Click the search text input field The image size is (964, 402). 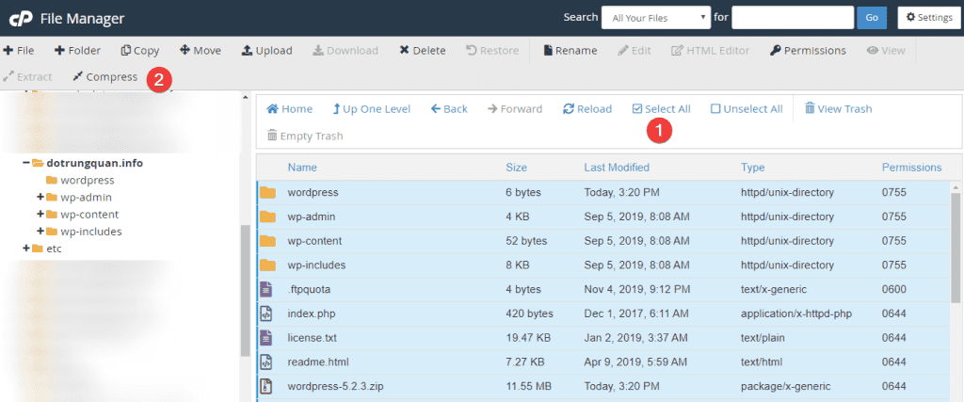(792, 17)
